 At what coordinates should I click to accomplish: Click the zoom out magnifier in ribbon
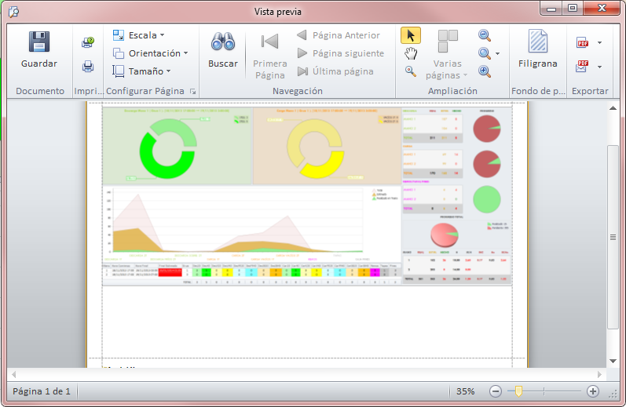click(485, 35)
